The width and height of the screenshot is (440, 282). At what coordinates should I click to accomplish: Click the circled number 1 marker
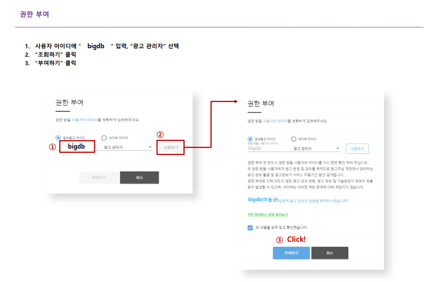[52, 147]
